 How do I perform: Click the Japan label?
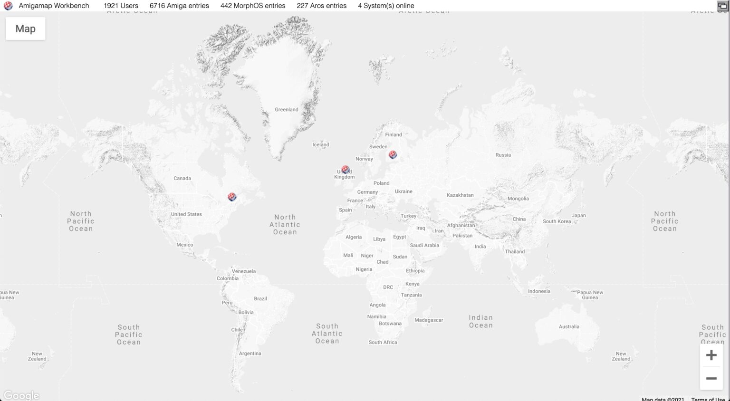coord(578,215)
